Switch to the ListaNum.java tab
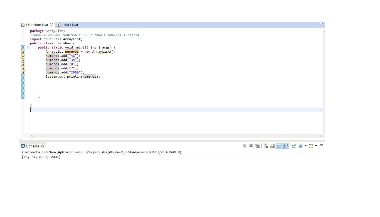Screen dimensions: 380x217 [x=37, y=25]
